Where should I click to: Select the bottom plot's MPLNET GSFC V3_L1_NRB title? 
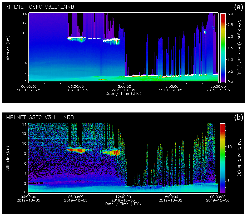click(40, 117)
